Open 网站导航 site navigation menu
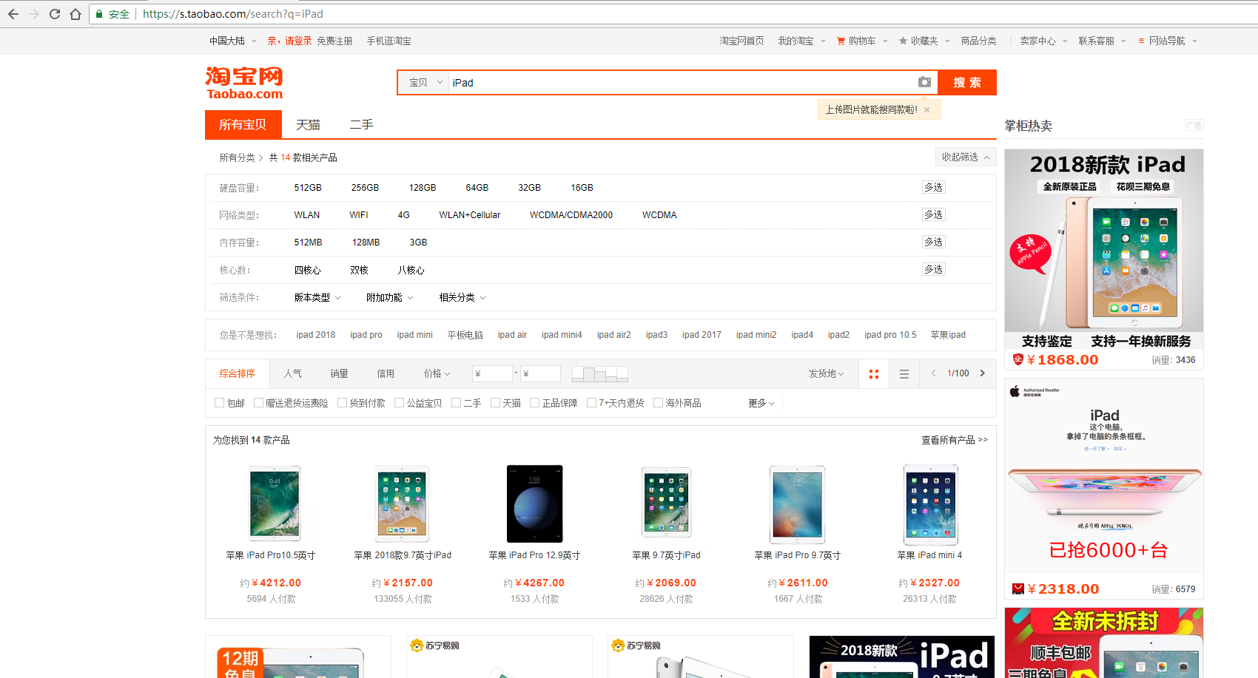1258x678 pixels. (x=1167, y=41)
